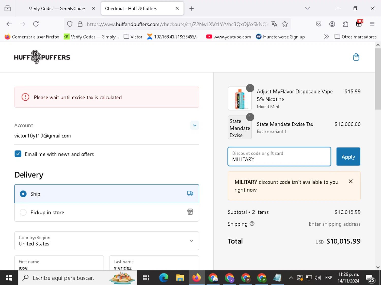Save page to Pocket icon
381x285 pixels.
click(x=319, y=24)
